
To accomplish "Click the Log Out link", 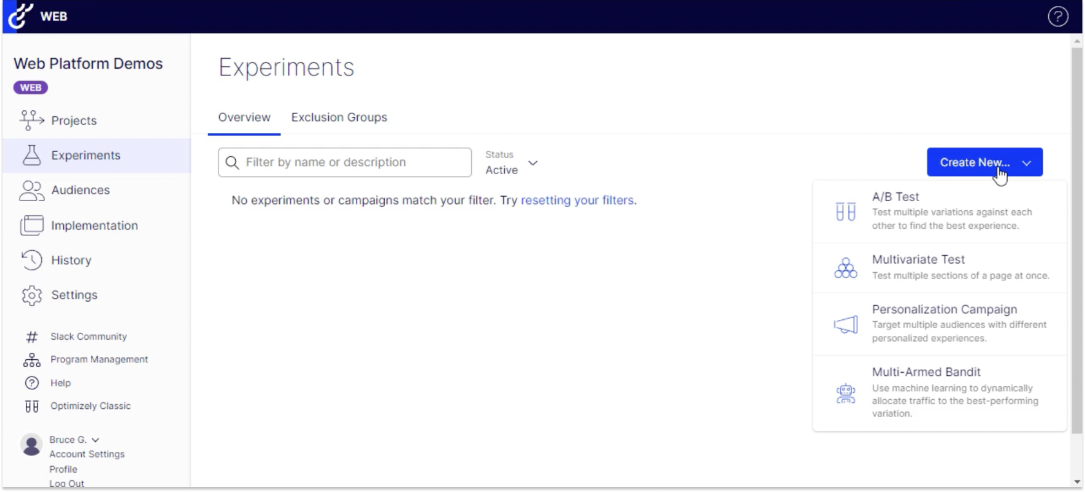I will 67,483.
